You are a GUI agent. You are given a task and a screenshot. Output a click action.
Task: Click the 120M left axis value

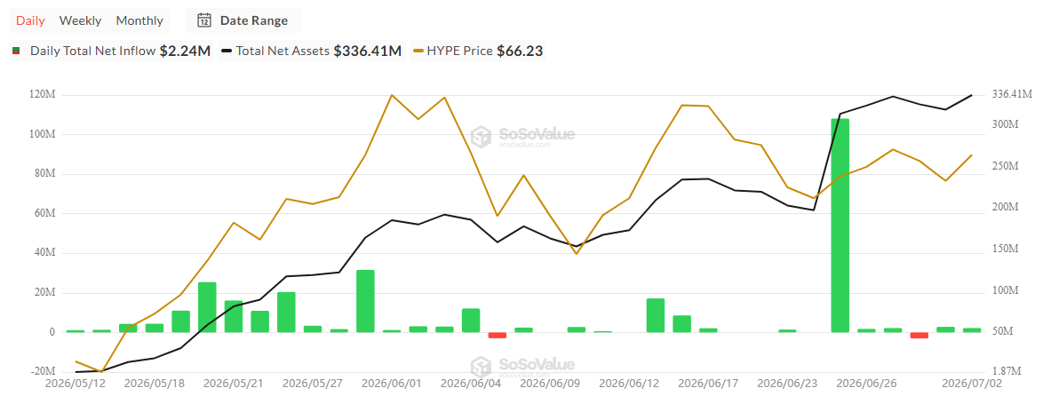click(43, 95)
